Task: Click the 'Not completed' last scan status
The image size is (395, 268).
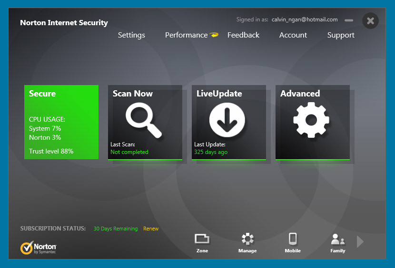Action: point(129,152)
